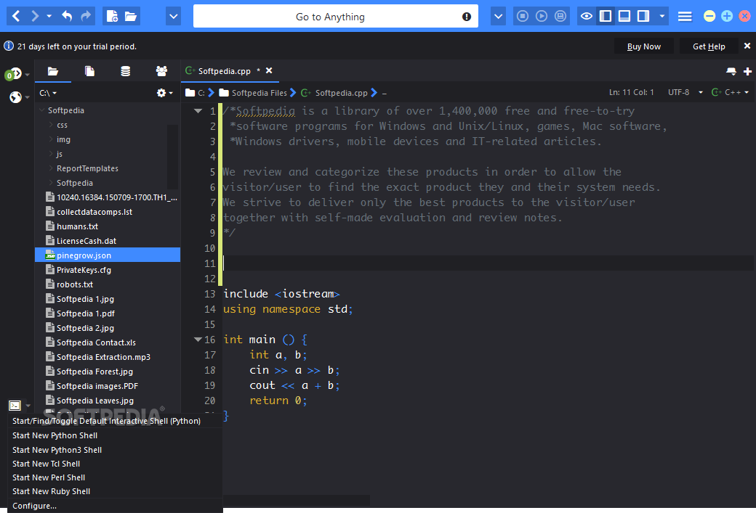This screenshot has height=513, width=756.
Task: Open the C++ language dropdown
Action: tap(730, 92)
